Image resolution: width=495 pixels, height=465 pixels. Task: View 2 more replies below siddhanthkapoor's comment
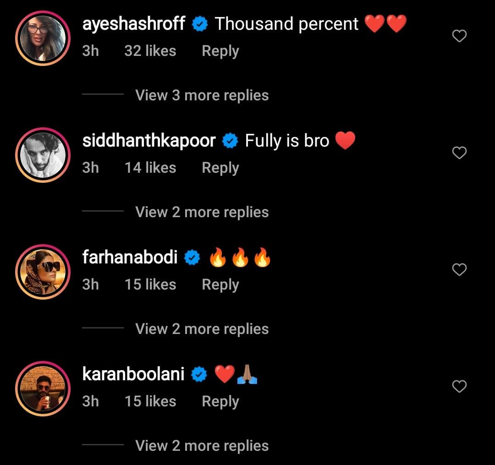201,212
